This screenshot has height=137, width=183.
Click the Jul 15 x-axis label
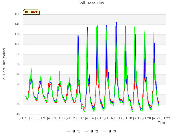click(x=99, y=118)
